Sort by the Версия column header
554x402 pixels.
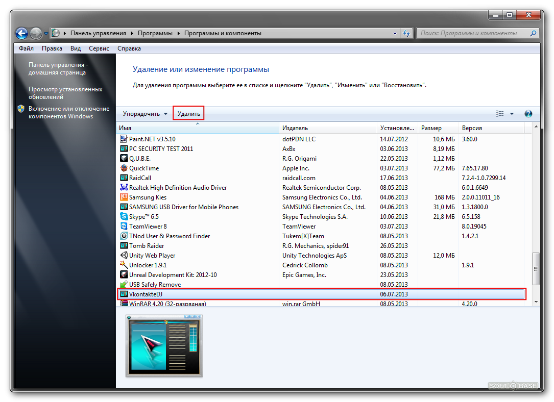tap(492, 128)
